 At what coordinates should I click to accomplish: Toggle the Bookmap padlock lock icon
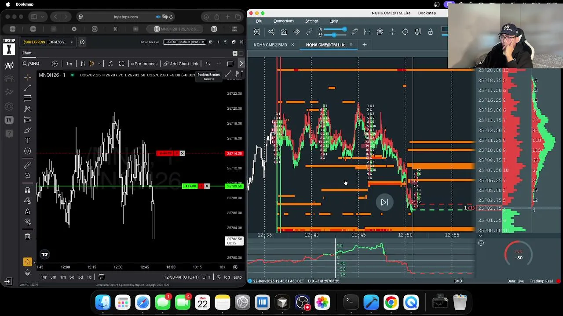pyautogui.click(x=430, y=32)
